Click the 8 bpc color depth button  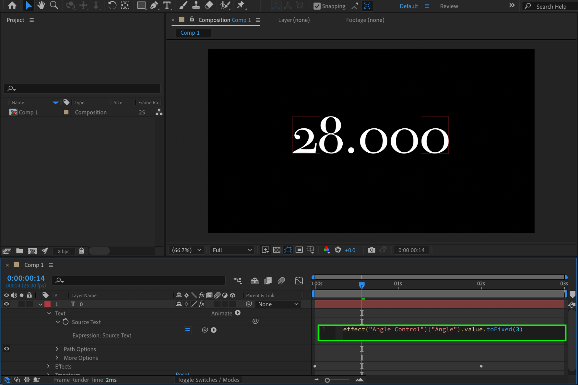[64, 251]
